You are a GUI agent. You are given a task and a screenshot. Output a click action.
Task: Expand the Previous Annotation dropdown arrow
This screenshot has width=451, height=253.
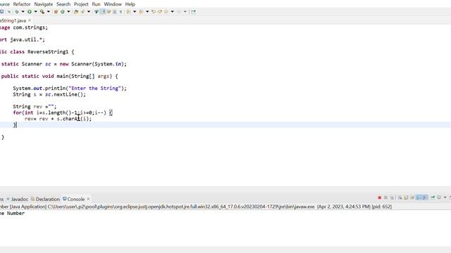pos(147,12)
